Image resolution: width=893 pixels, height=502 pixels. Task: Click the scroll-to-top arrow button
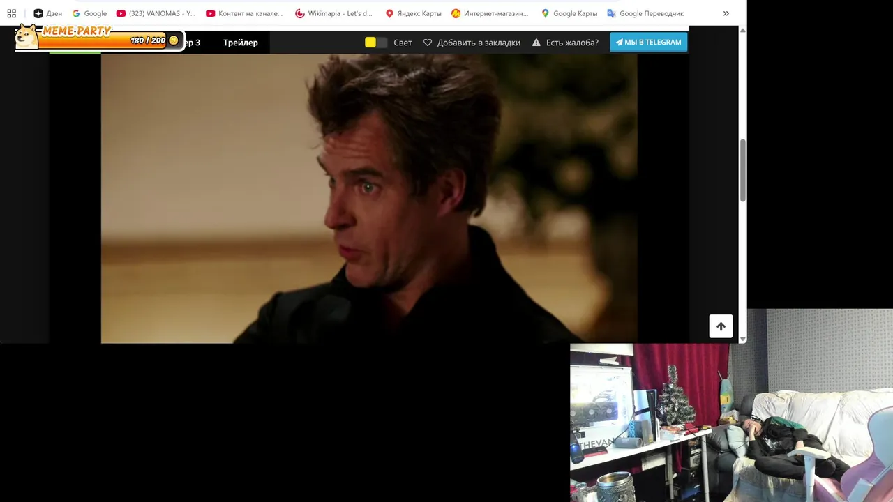[721, 326]
